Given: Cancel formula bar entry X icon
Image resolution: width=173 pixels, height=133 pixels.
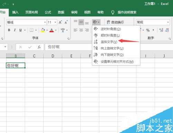Looking at the screenshot, I should point(21,47).
